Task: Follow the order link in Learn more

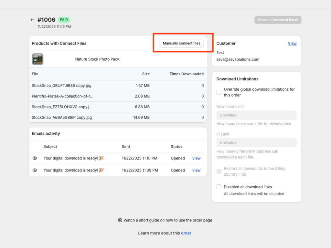Action: (x=186, y=233)
